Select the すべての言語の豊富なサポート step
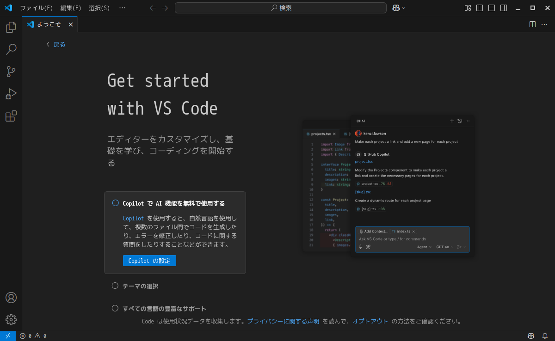The width and height of the screenshot is (555, 341). coord(164,309)
